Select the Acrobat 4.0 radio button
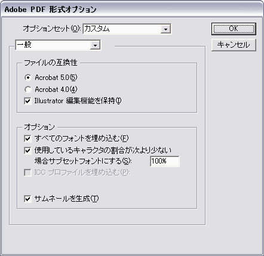 28,90
